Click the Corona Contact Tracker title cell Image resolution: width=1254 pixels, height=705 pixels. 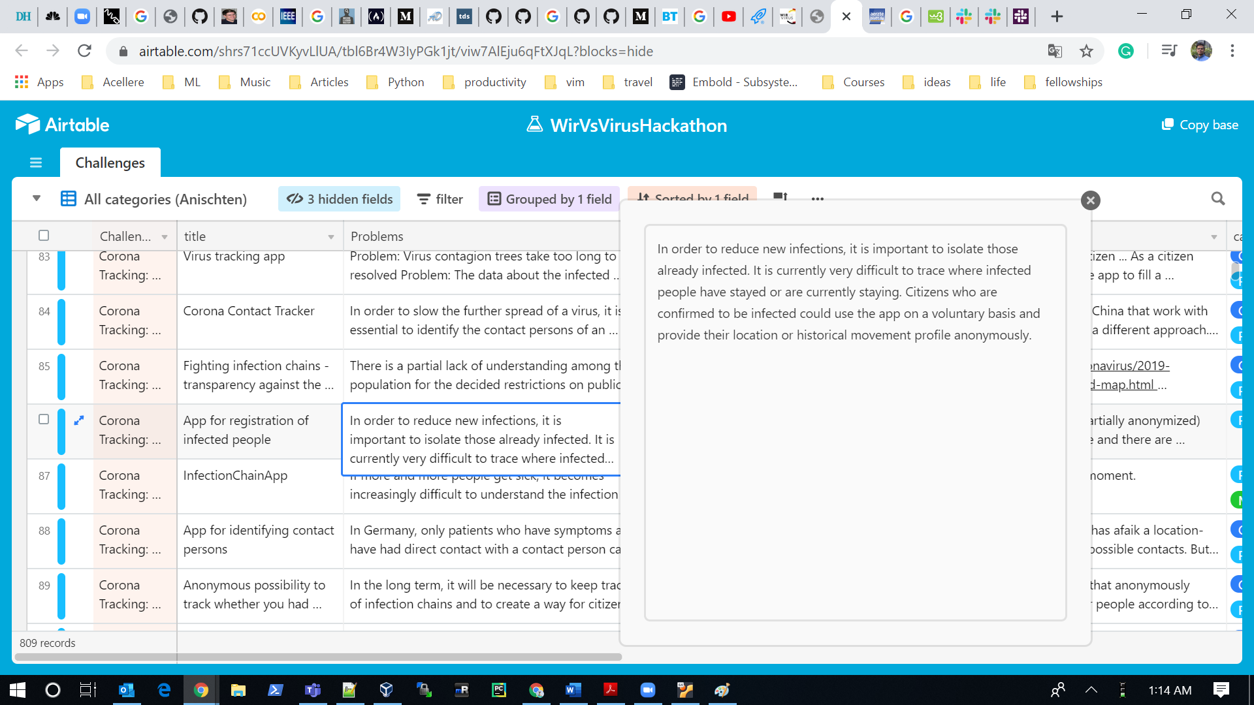pyautogui.click(x=260, y=321)
